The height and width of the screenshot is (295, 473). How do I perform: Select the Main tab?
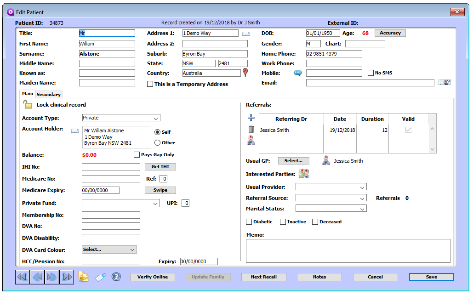click(x=28, y=94)
